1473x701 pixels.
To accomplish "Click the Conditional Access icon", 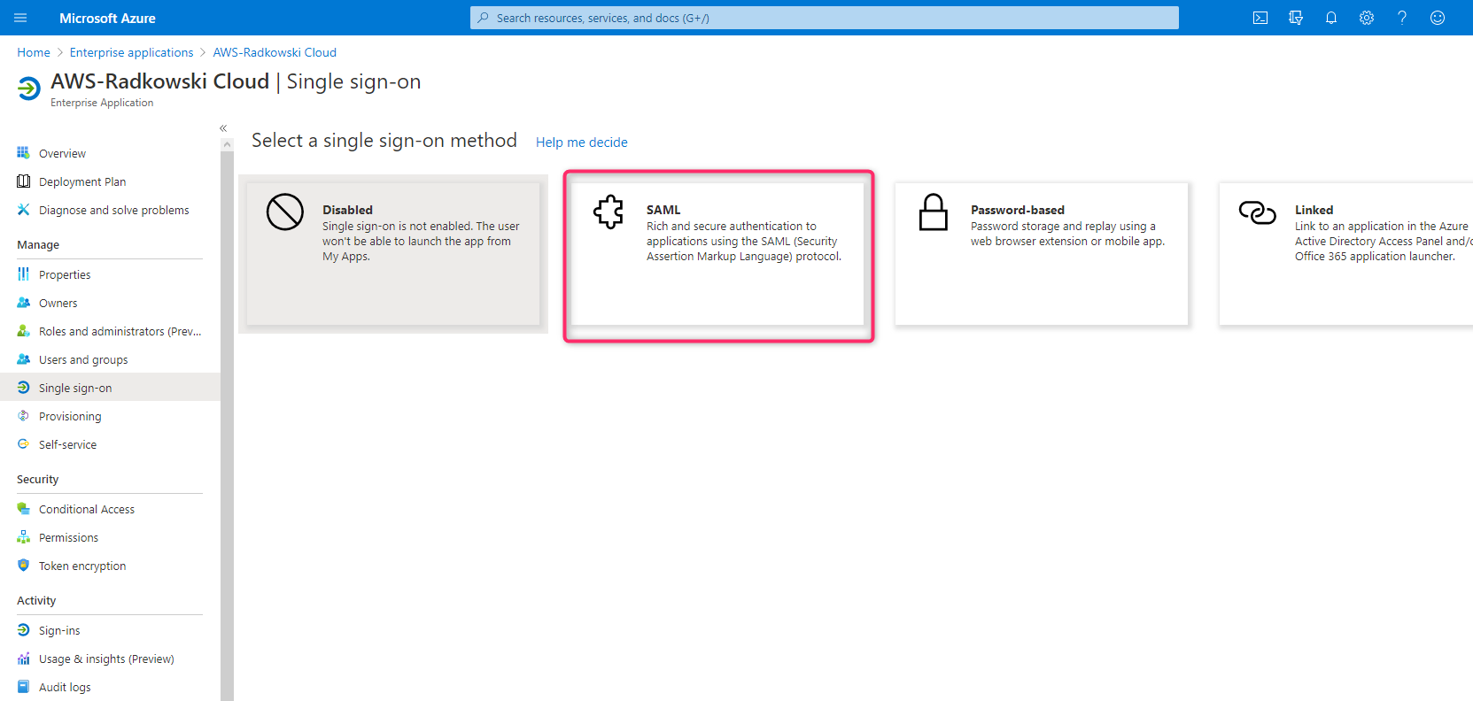I will [x=24, y=509].
